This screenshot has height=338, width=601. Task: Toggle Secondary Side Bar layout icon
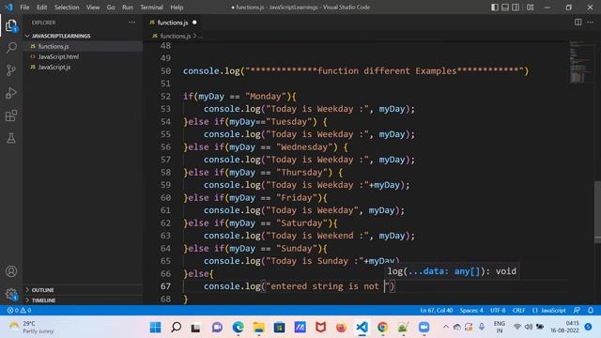coord(516,8)
